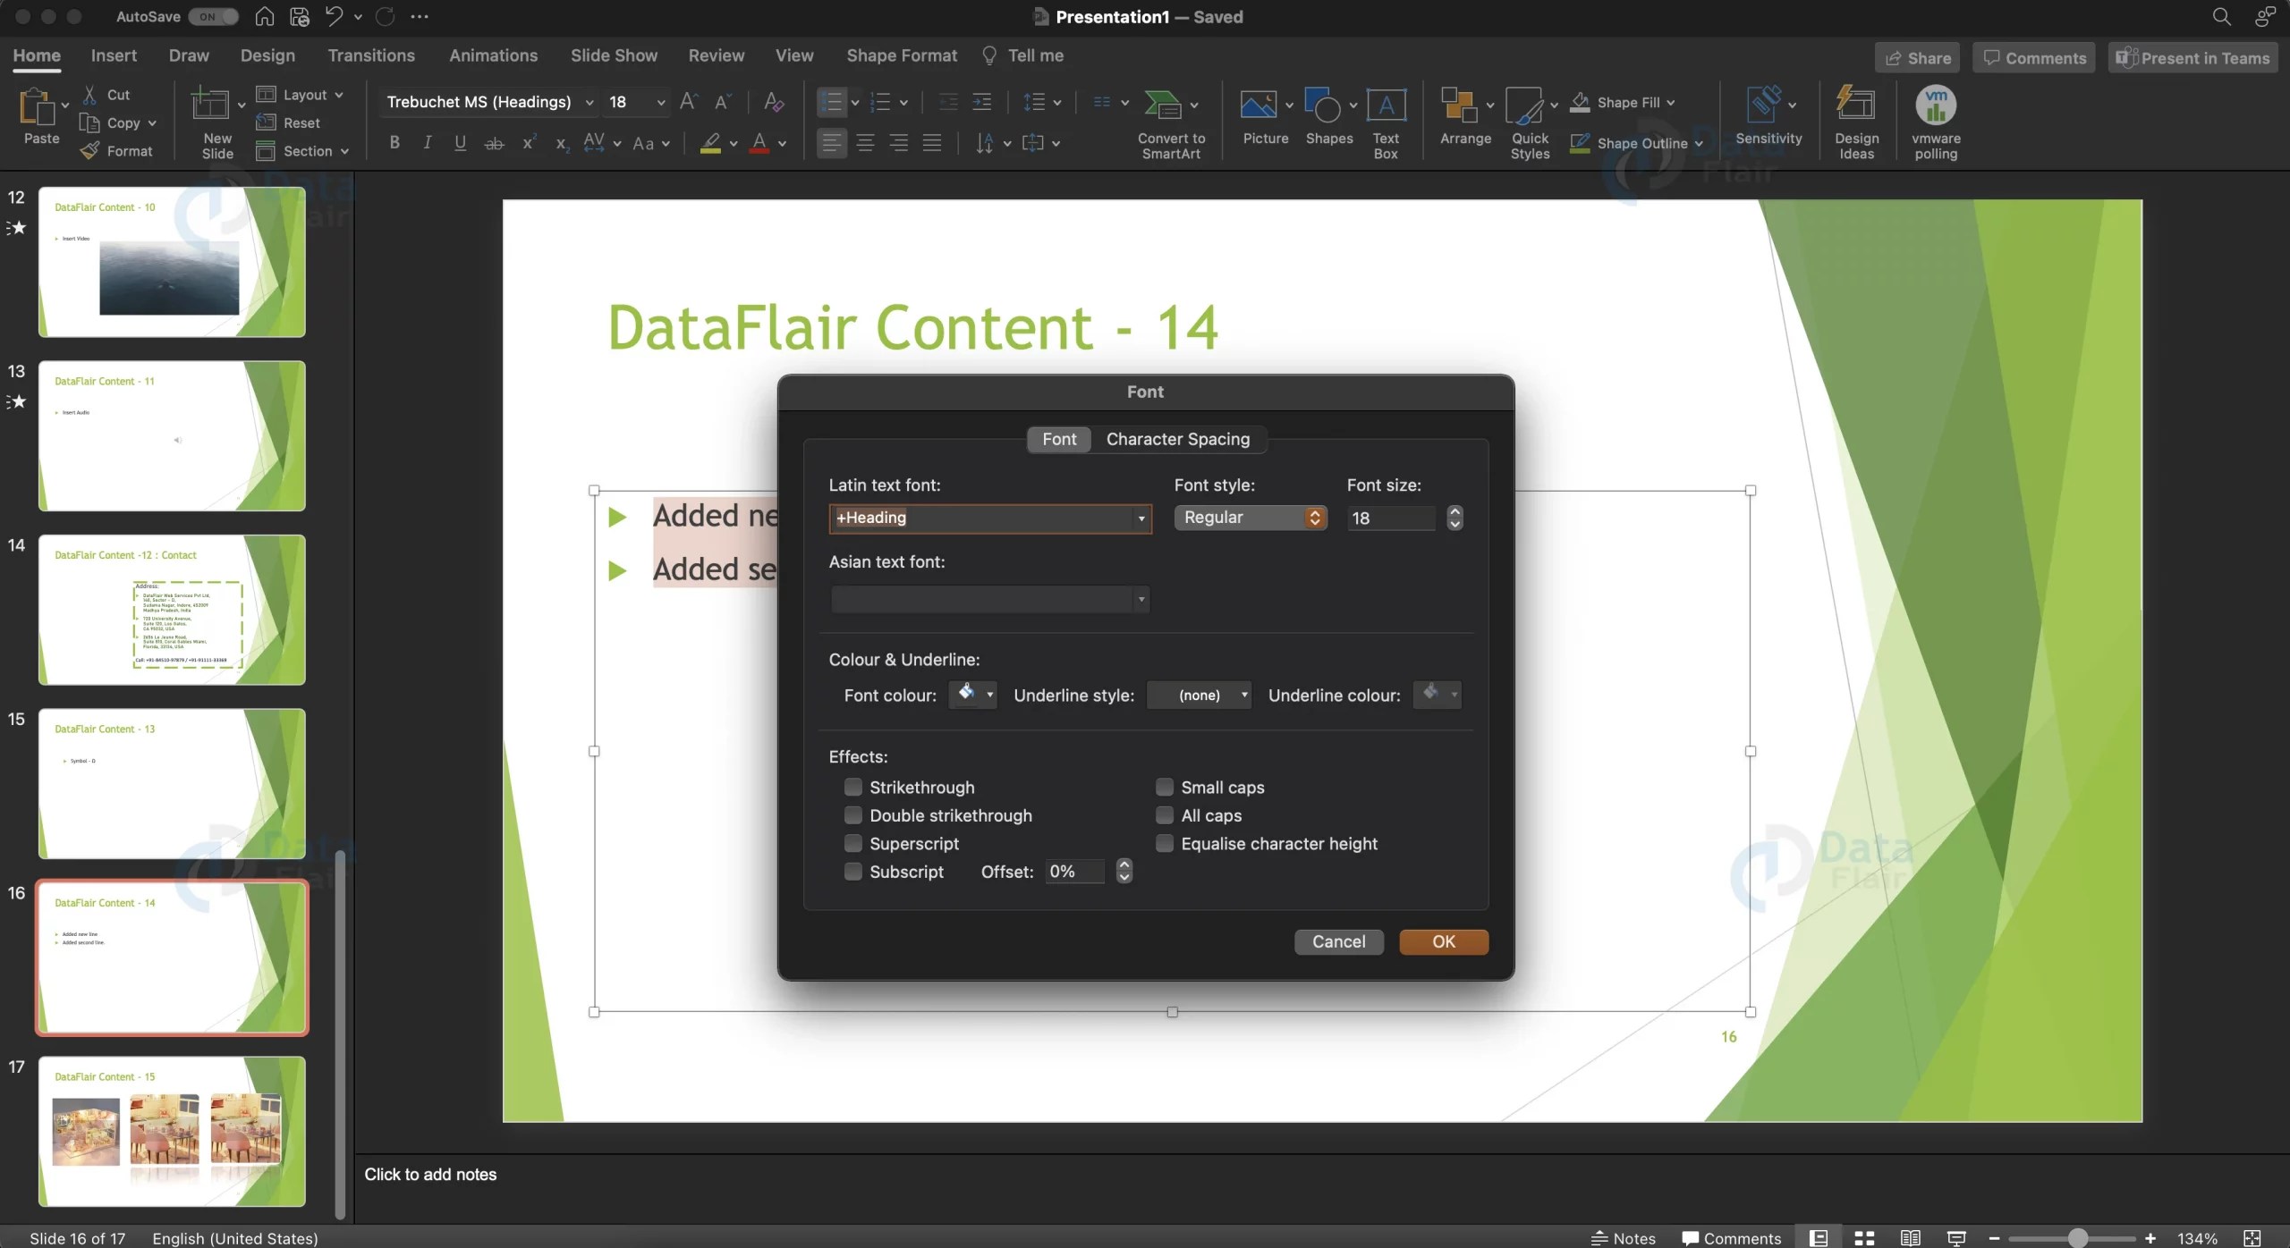Image resolution: width=2290 pixels, height=1248 pixels.
Task: Cancel the Font dialog
Action: tap(1338, 941)
